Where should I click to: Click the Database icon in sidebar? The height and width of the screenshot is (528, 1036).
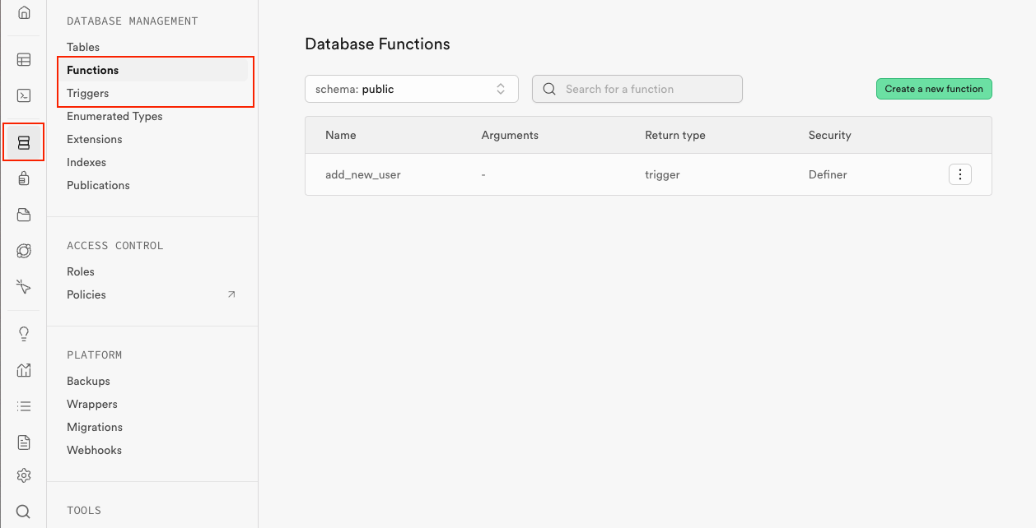coord(24,142)
